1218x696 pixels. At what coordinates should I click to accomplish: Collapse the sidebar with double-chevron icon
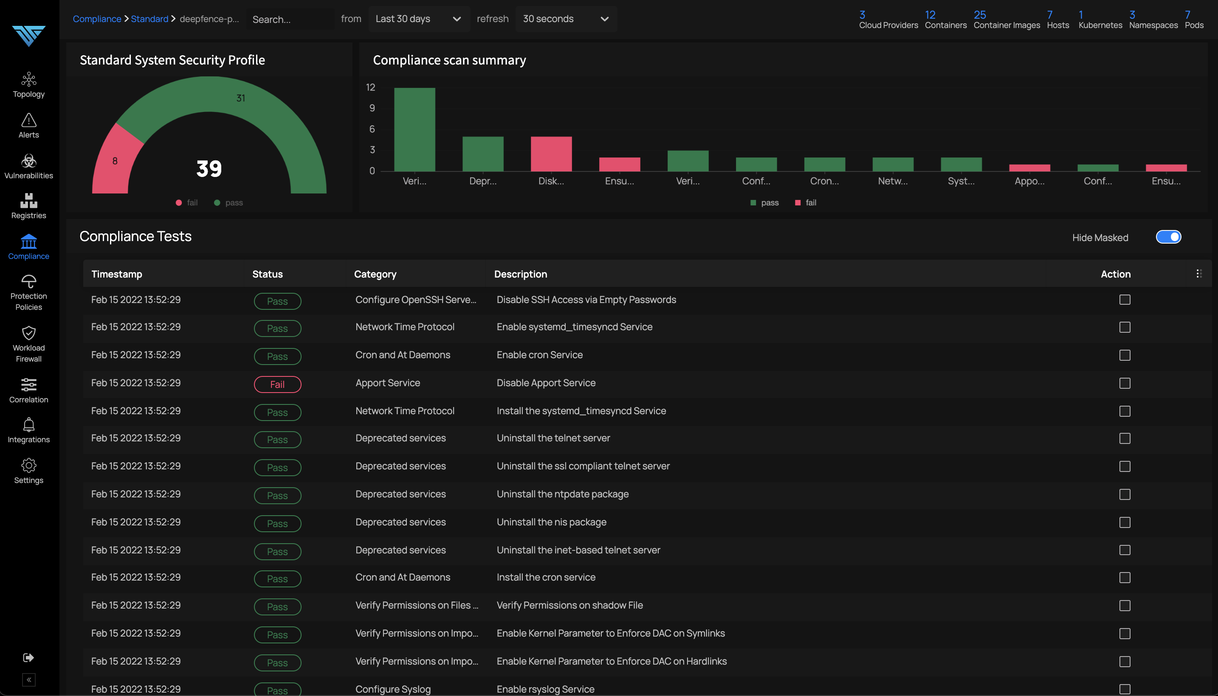[29, 680]
